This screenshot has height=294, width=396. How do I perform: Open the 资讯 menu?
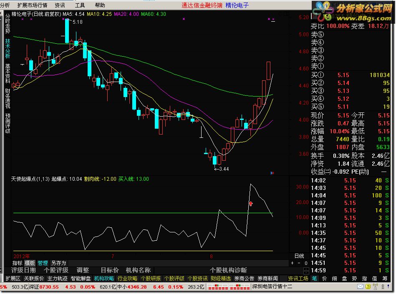coord(60,5)
